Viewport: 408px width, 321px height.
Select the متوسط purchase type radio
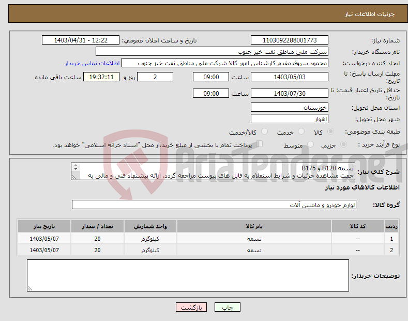310,144
